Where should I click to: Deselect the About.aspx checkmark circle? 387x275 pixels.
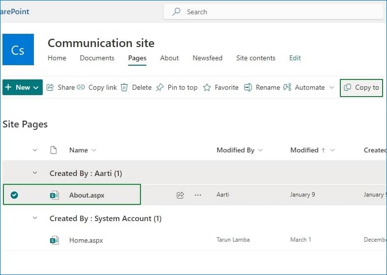pos(14,195)
